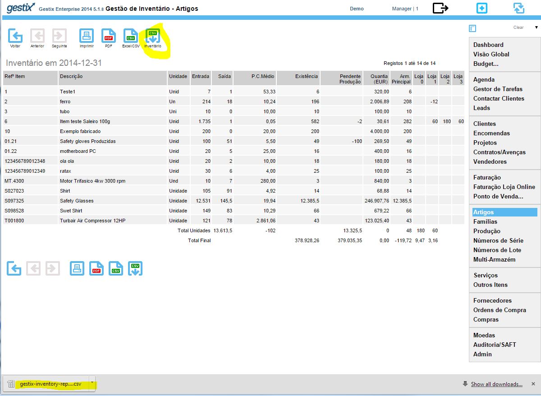Click the previous arrow icon in bottom toolbar
This screenshot has width=541, height=396.
[33, 268]
